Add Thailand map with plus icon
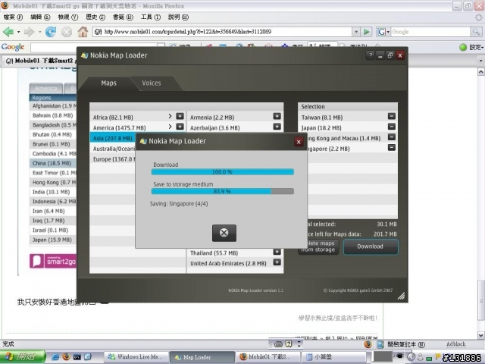Screen dimensions: 485x364 point(277,252)
